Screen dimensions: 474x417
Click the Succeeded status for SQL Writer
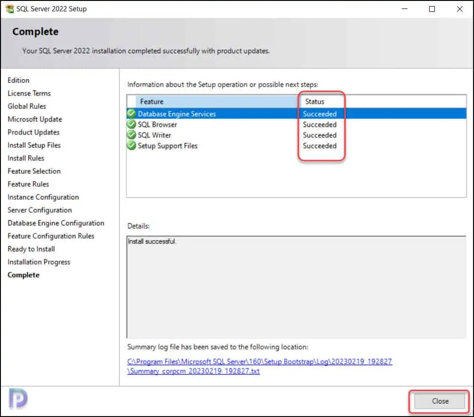(319, 135)
